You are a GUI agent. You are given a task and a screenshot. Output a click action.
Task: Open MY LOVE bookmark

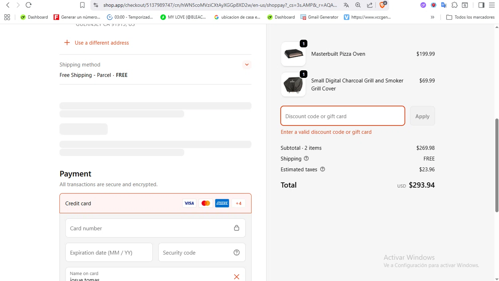click(x=183, y=17)
